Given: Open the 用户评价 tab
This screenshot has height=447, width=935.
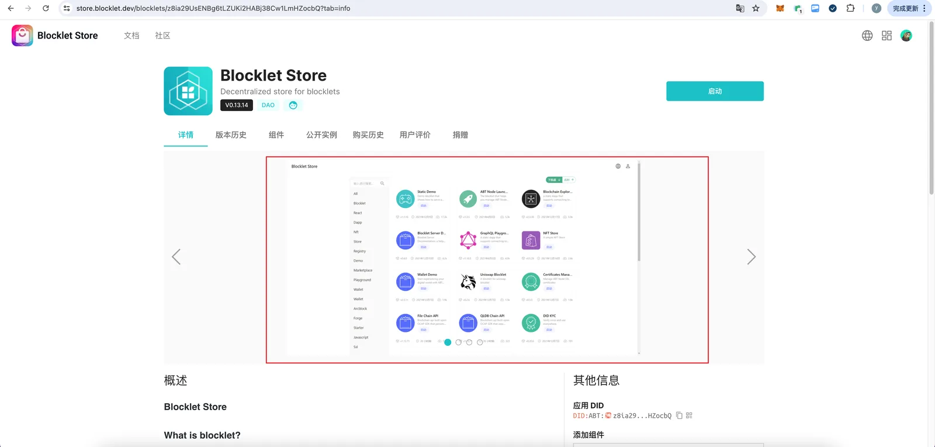Looking at the screenshot, I should coord(415,135).
